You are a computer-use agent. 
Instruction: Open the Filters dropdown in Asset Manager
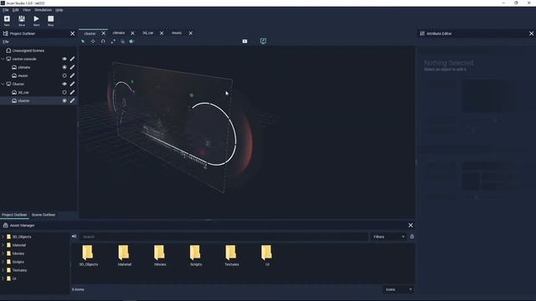(x=389, y=237)
